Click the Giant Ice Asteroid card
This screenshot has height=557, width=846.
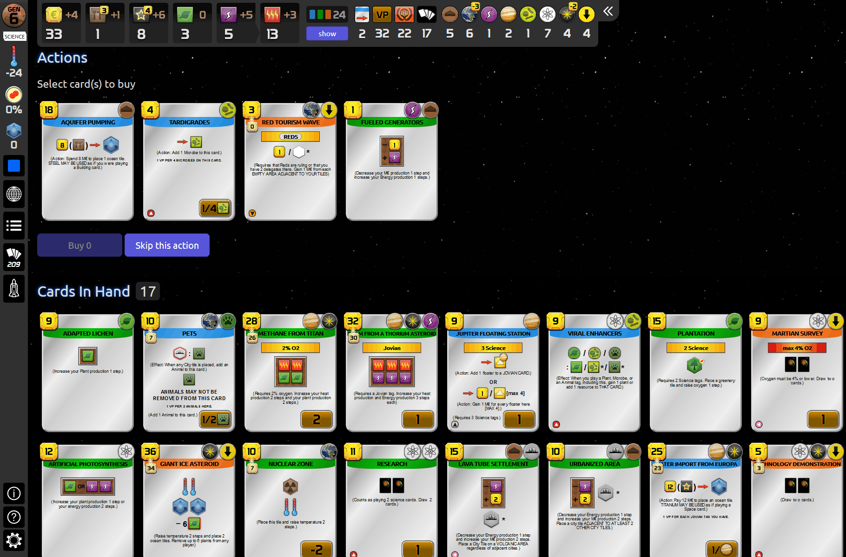click(189, 501)
